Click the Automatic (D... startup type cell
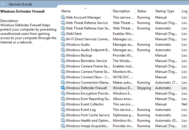This screenshot has height=130, width=189. [x=167, y=121]
